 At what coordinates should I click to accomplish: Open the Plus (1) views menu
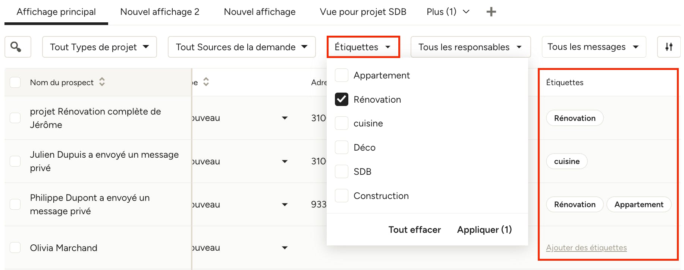point(448,12)
